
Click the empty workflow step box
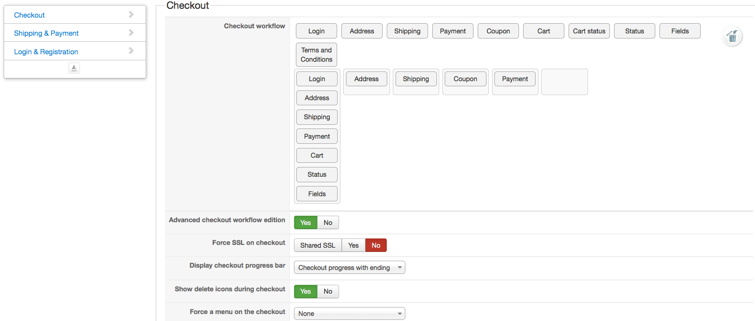[564, 82]
